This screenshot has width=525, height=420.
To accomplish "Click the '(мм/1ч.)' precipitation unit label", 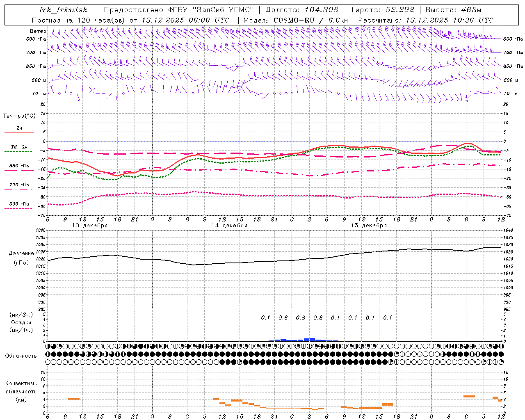I will coord(21,330).
